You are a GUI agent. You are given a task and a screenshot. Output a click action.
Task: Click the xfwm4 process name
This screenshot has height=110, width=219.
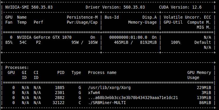pyautogui.click(x=94, y=93)
